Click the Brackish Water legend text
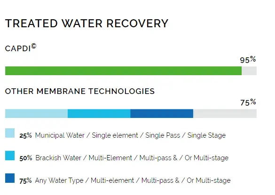This screenshot has width=275, height=195. (x=132, y=158)
